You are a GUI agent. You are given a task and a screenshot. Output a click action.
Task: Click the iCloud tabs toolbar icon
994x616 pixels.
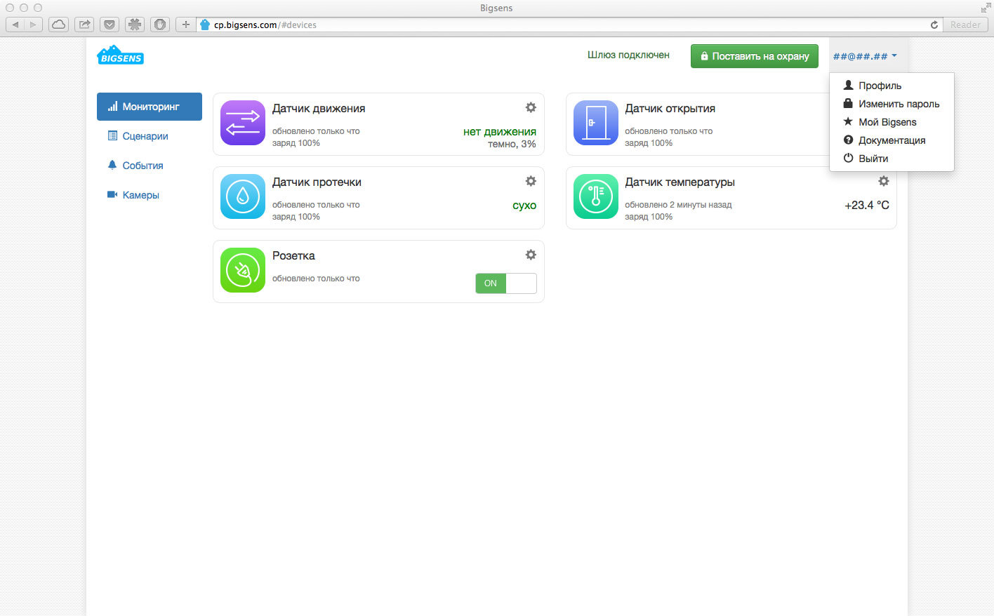point(58,25)
